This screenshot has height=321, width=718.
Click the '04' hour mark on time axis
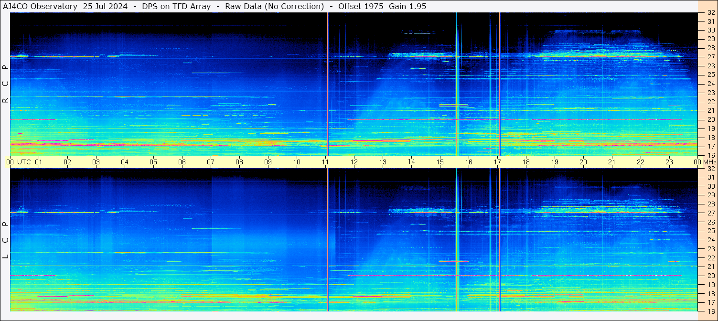pyautogui.click(x=125, y=162)
